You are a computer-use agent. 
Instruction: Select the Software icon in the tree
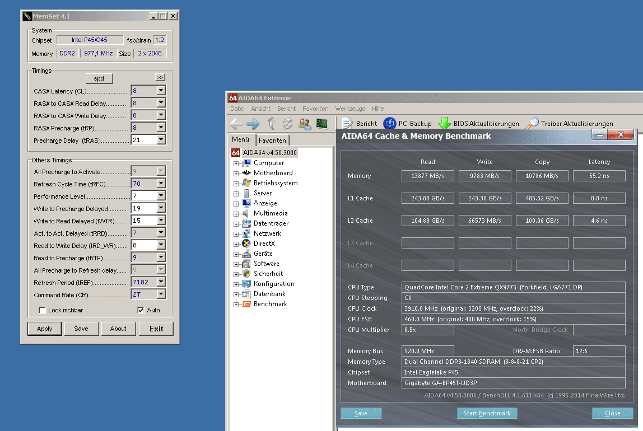(x=246, y=264)
